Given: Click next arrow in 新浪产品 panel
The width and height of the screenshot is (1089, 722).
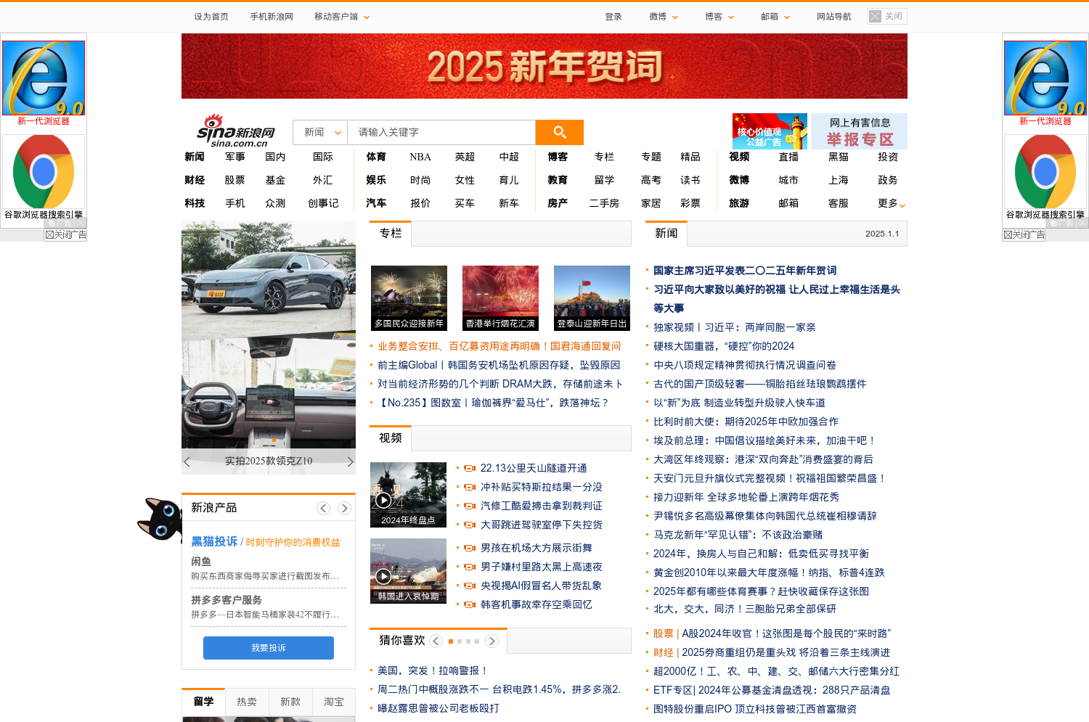Looking at the screenshot, I should coord(344,509).
